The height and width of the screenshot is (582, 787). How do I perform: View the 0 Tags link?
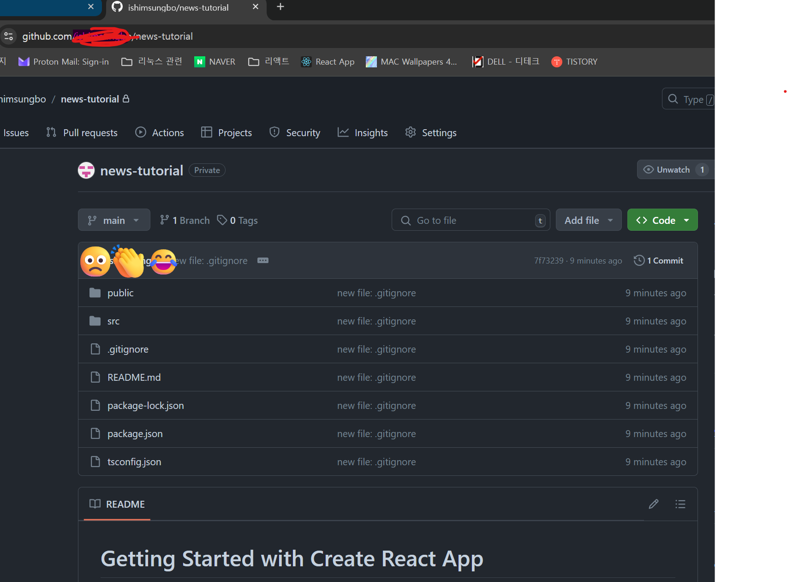click(x=238, y=221)
